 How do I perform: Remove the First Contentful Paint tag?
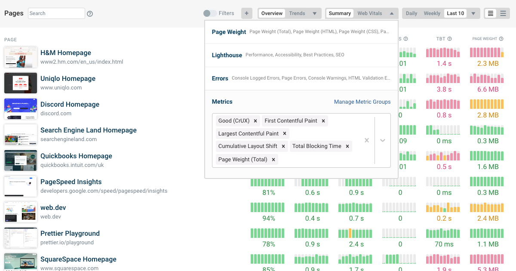coord(323,121)
